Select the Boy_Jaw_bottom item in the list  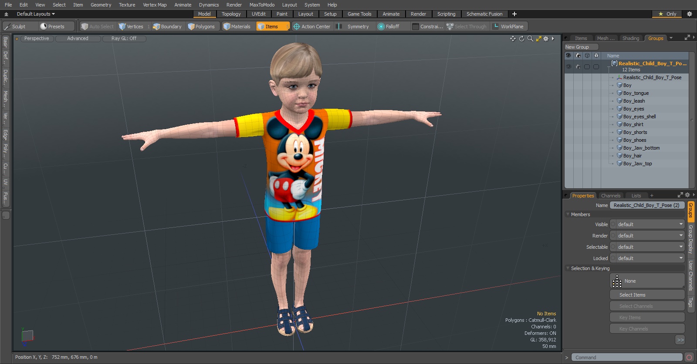click(x=641, y=148)
